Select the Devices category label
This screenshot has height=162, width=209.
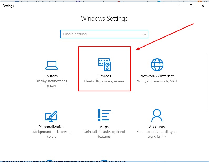[x=104, y=76]
